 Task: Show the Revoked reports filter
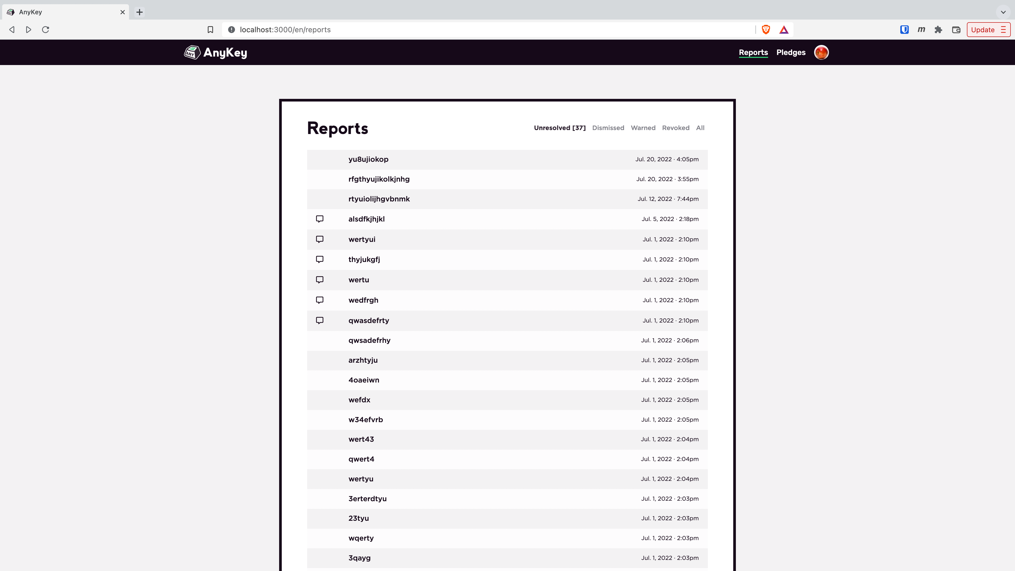[676, 128]
